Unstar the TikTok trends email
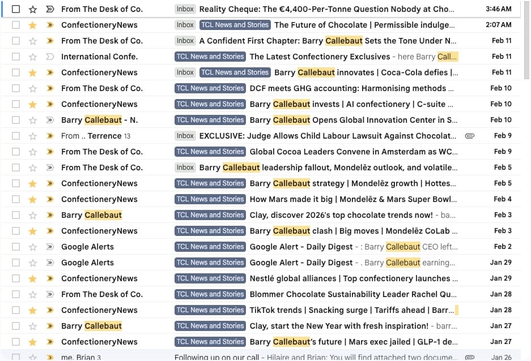This screenshot has width=531, height=361. point(33,310)
